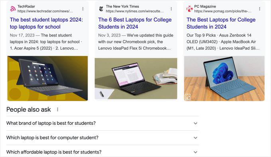Image resolution: width=271 pixels, height=157 pixels.
Task: Click the PC Magazine favicon icon
Action: tap(189, 9)
